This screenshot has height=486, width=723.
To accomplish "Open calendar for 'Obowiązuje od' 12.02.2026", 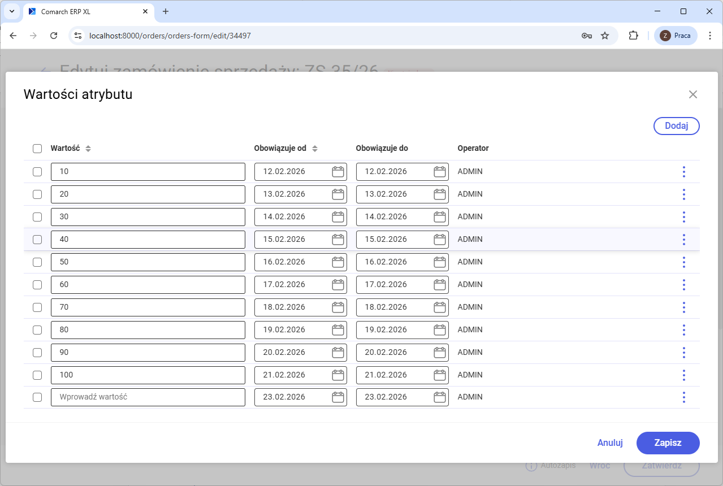I will tap(338, 172).
